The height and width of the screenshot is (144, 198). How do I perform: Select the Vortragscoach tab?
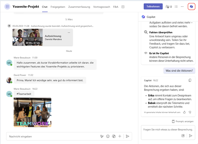(102, 7)
